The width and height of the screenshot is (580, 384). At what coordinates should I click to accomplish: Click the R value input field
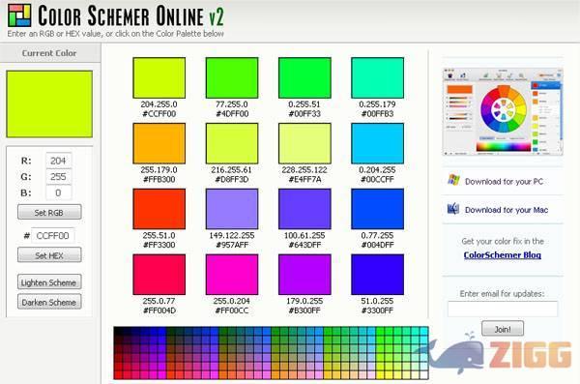pos(58,161)
